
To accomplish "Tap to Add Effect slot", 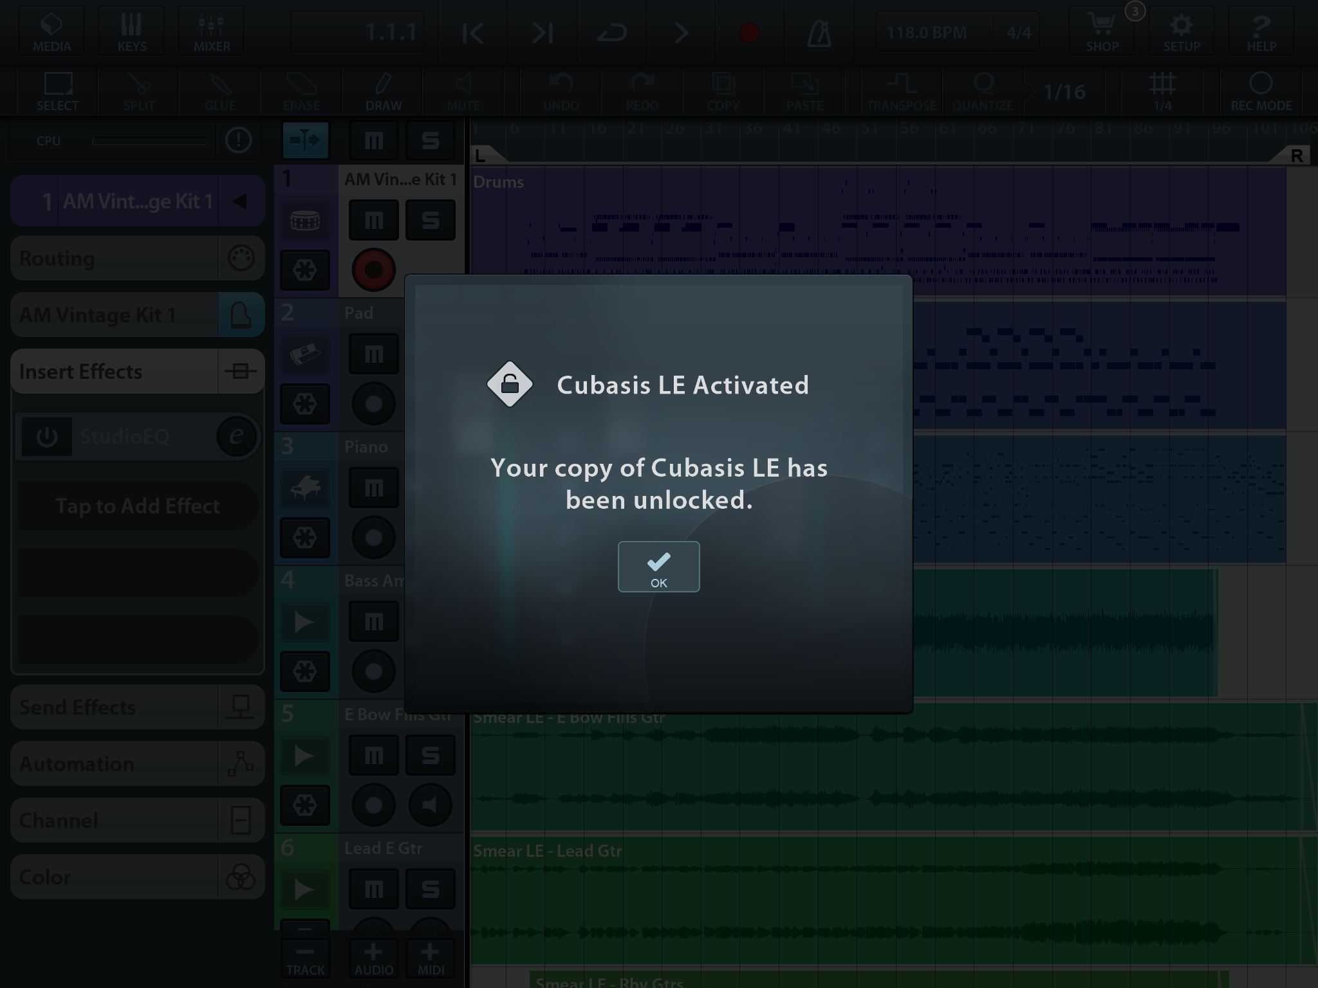I will (138, 506).
